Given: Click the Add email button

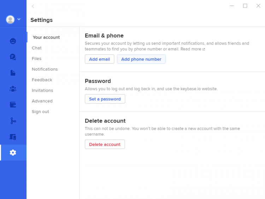Looking at the screenshot, I should [99, 59].
